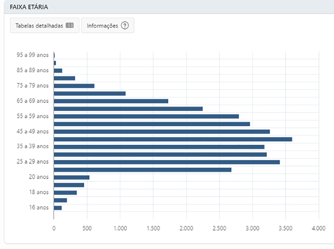
Task: Open the Tabelas detalhadas button
Action: click(x=44, y=26)
